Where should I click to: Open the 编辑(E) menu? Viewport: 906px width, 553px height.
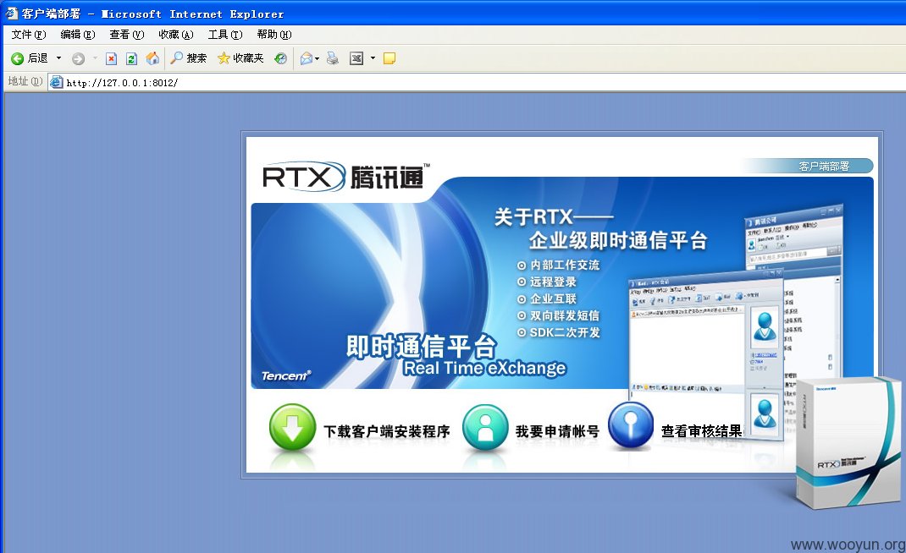[77, 35]
